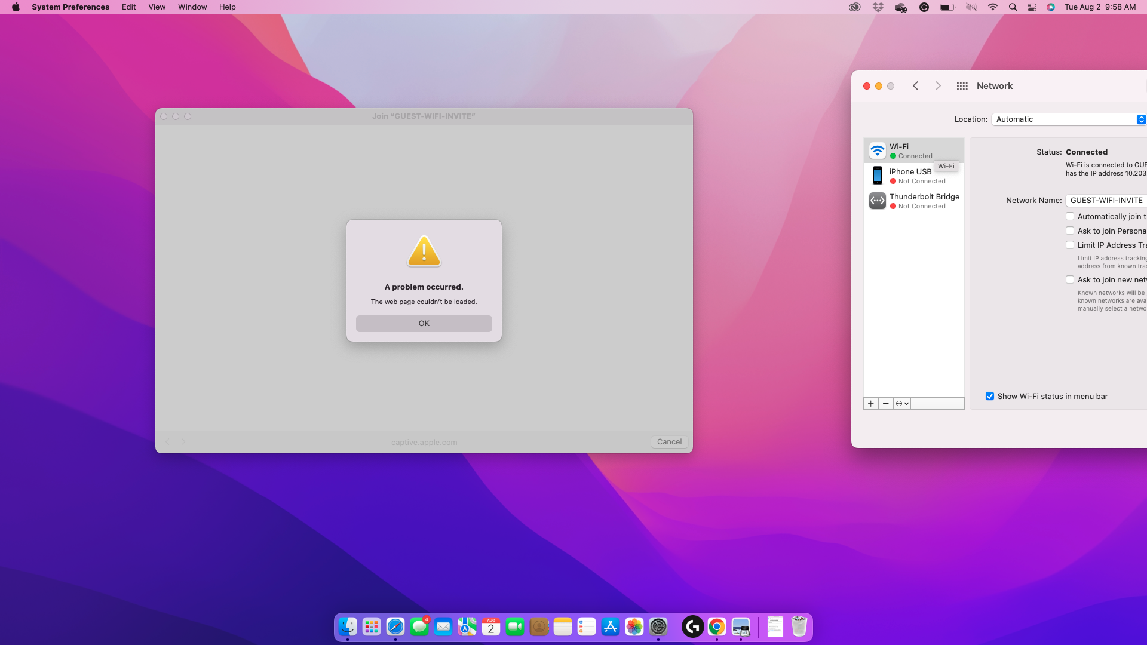Remove network service with minus button
1147x645 pixels.
tap(886, 404)
